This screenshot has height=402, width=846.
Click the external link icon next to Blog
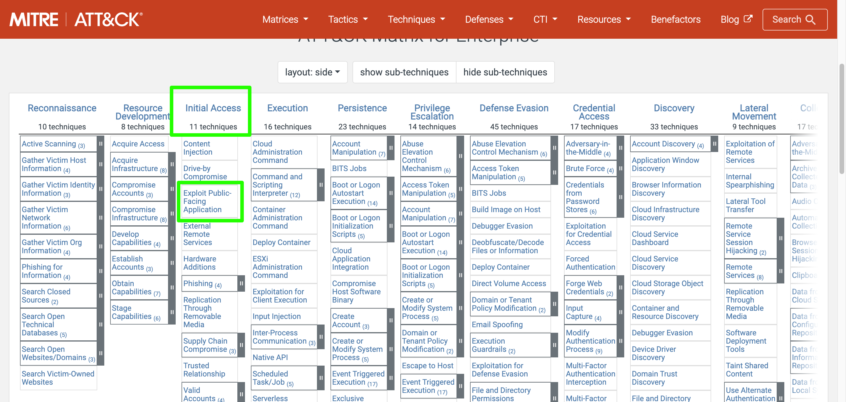coord(748,19)
